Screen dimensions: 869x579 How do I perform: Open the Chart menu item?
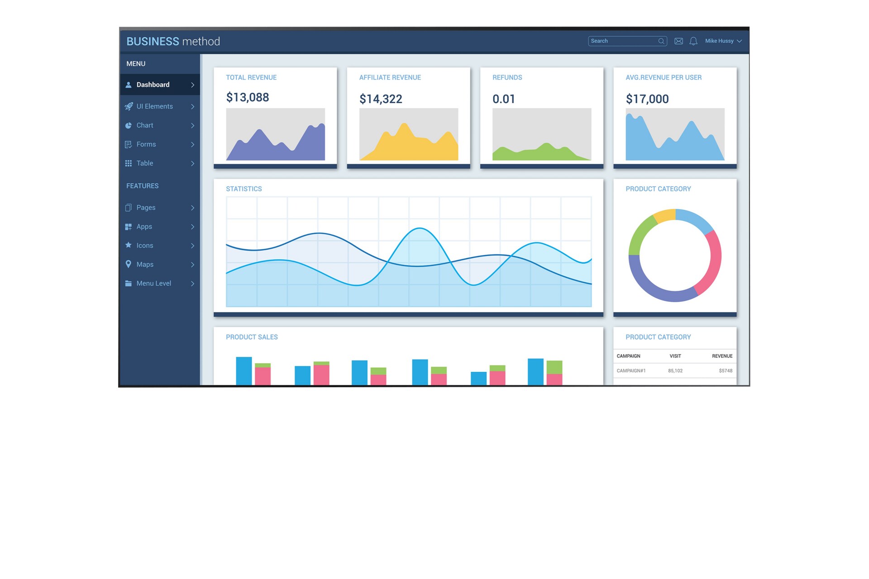point(160,125)
